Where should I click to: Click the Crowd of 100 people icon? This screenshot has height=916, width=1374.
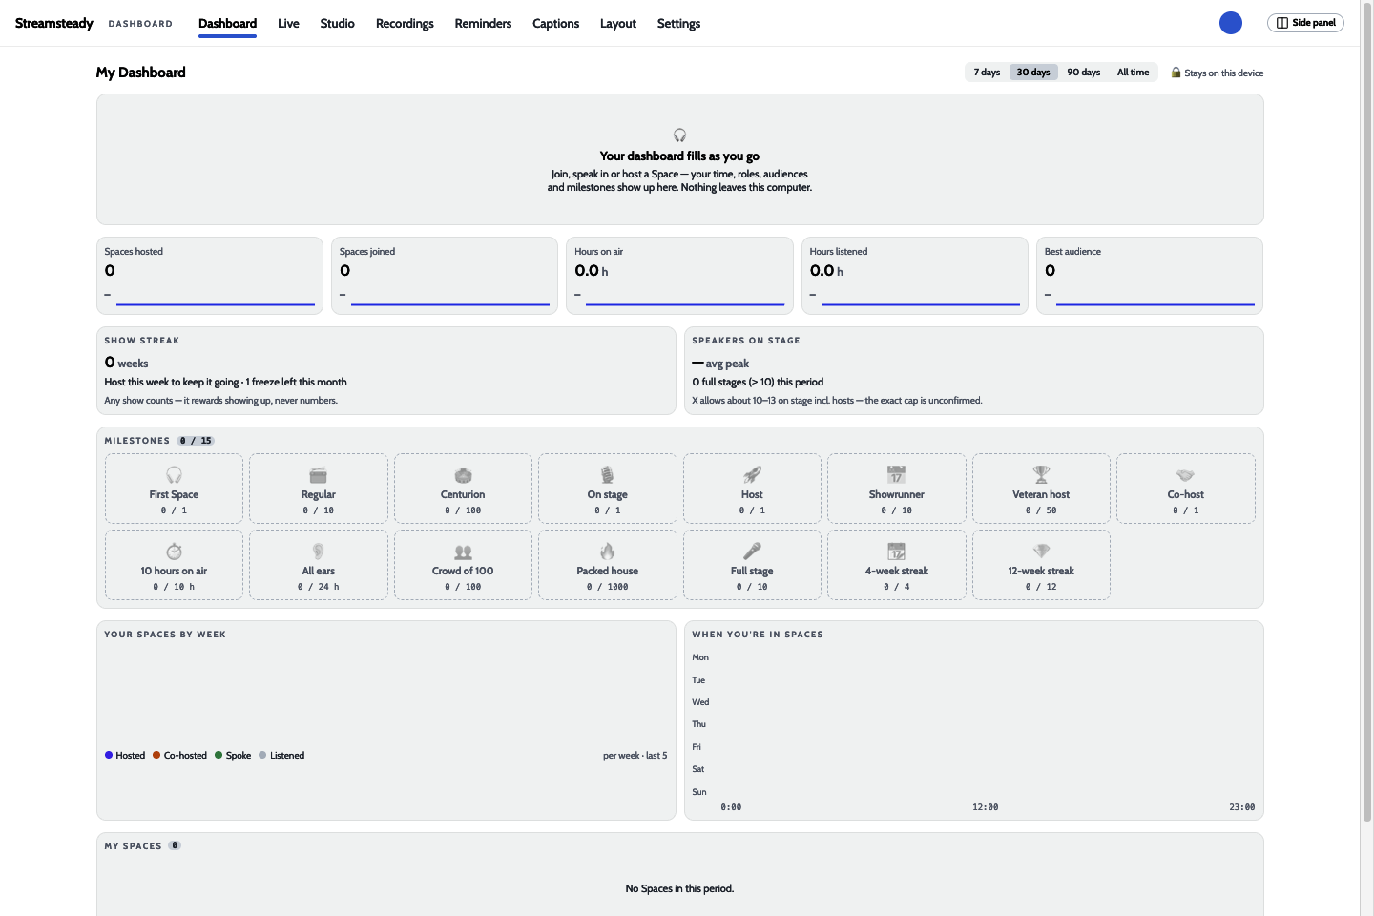coord(463,552)
